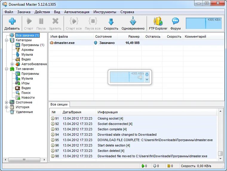Open the Скорость speed toolbar icon
Screen dimensions: 227x171
click(x=111, y=22)
